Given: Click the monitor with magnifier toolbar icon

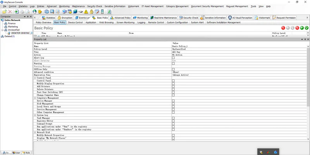Looking at the screenshot, I should (x=52, y=12).
